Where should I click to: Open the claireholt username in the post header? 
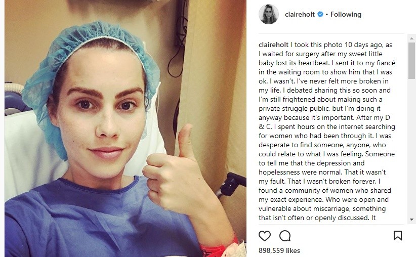click(x=300, y=14)
